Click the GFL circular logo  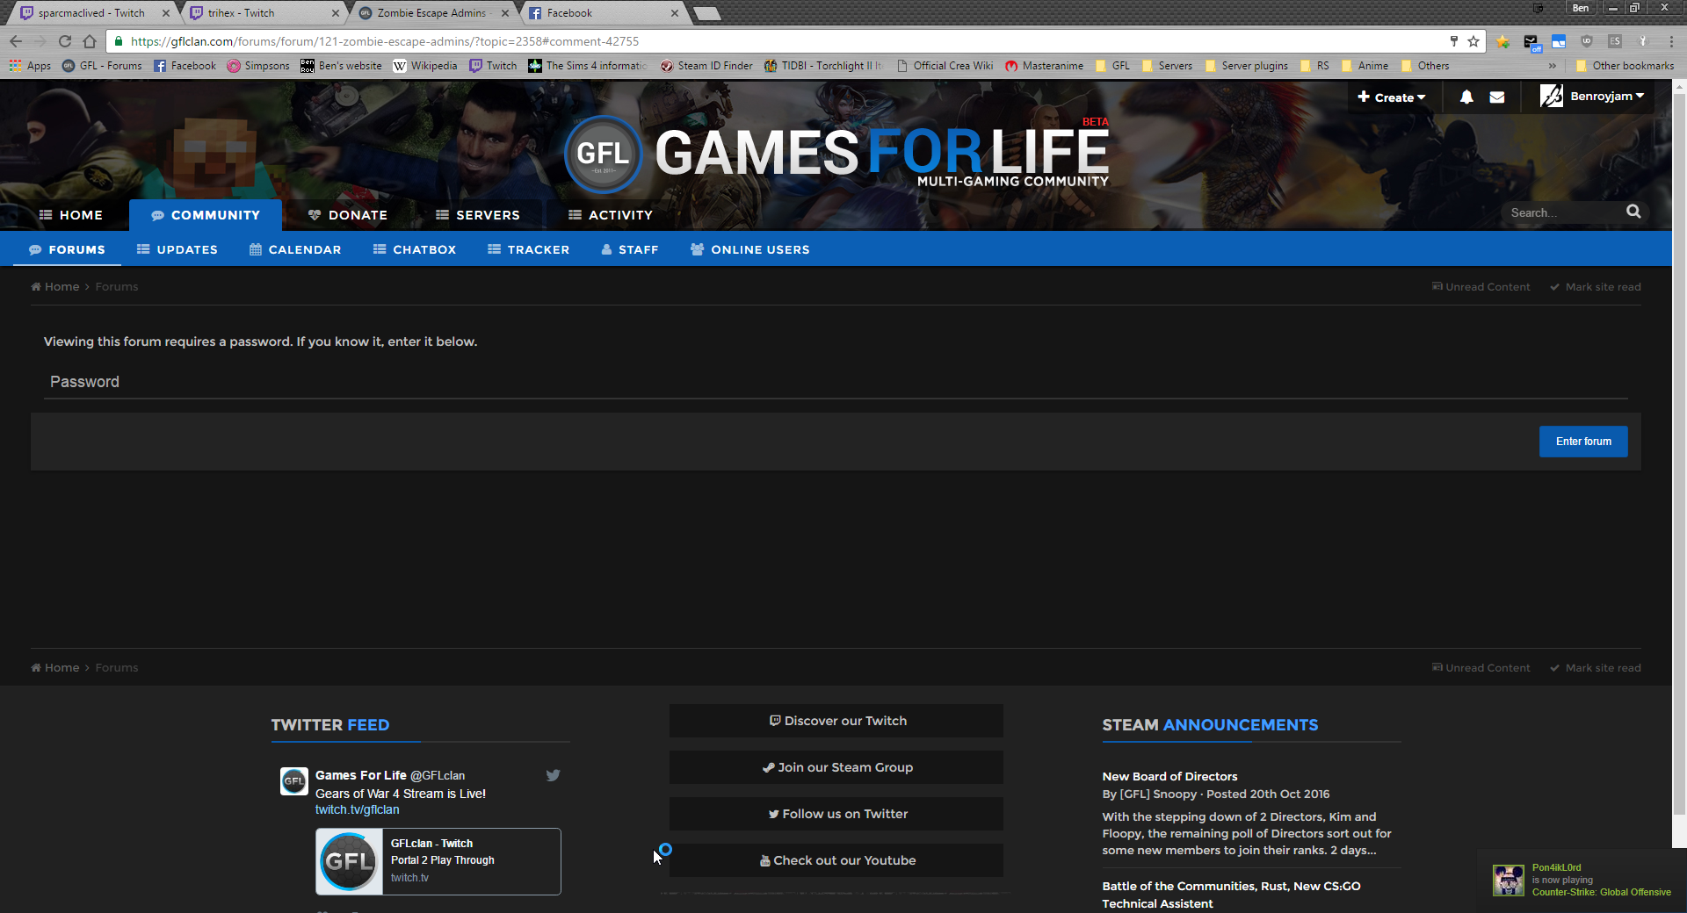603,155
